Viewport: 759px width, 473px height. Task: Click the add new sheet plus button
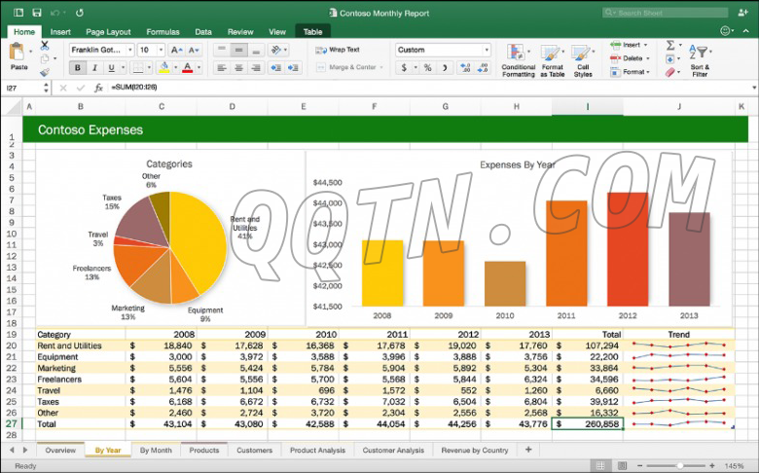tap(528, 451)
